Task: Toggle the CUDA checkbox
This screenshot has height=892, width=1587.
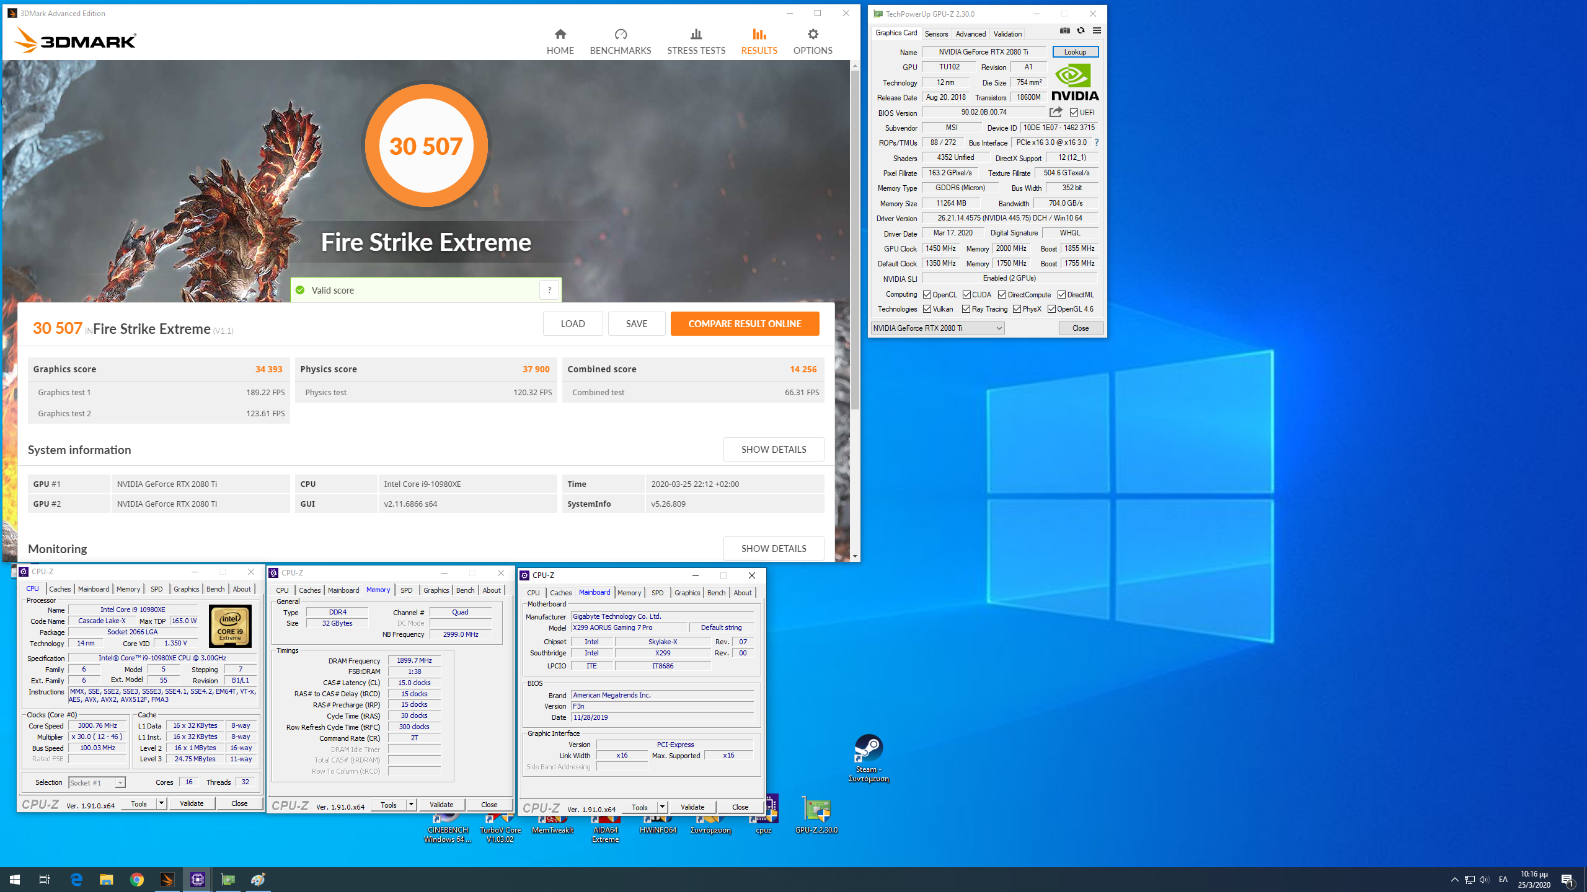Action: coord(966,294)
